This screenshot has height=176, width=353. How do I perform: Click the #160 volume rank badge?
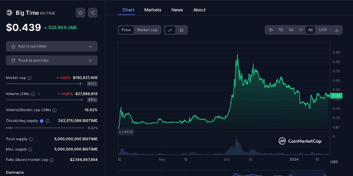(x=92, y=100)
